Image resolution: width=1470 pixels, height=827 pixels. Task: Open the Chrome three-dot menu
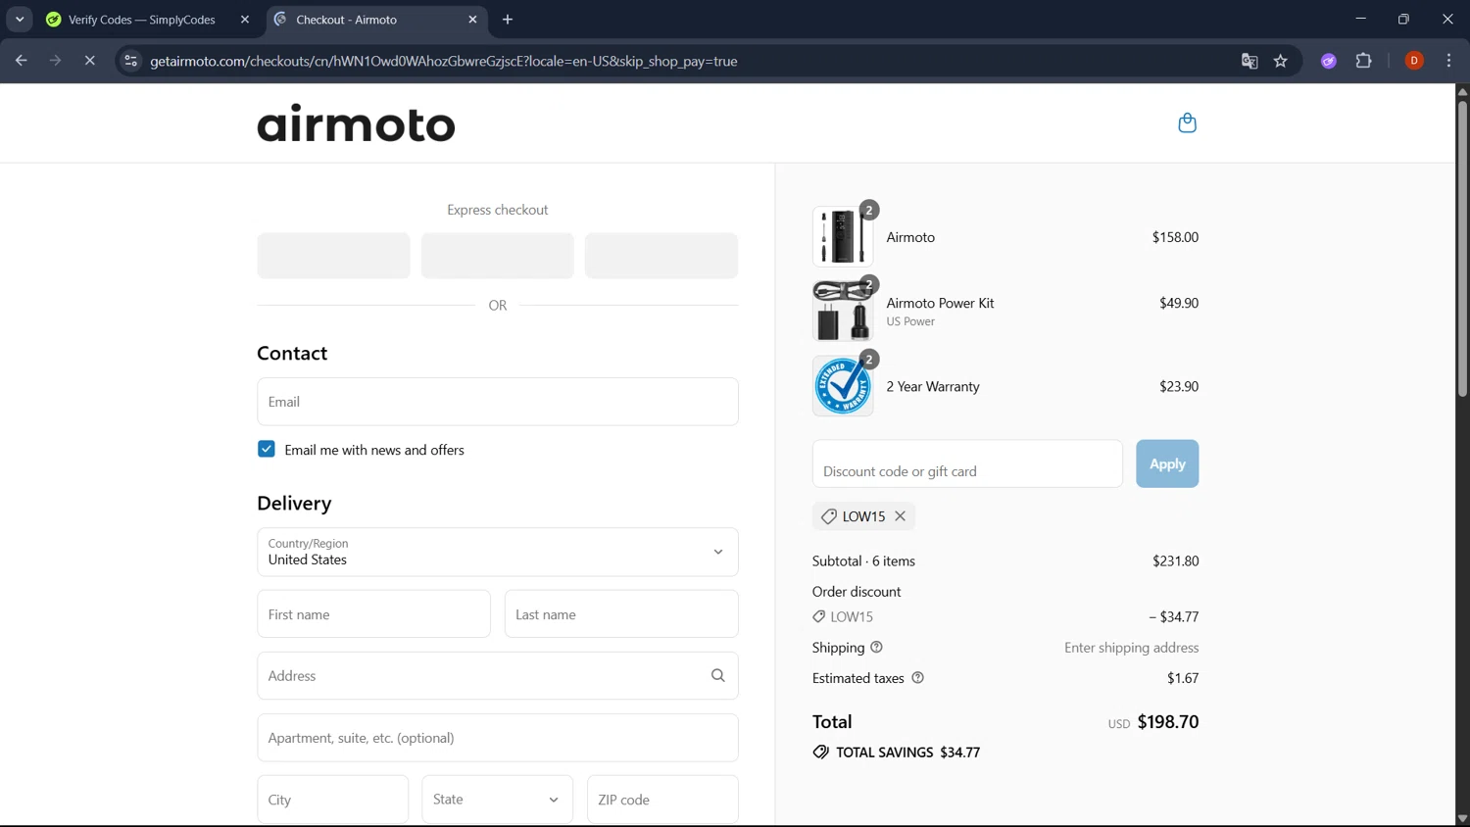(x=1448, y=61)
